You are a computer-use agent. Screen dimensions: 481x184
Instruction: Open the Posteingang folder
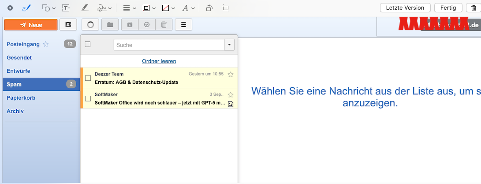click(23, 44)
